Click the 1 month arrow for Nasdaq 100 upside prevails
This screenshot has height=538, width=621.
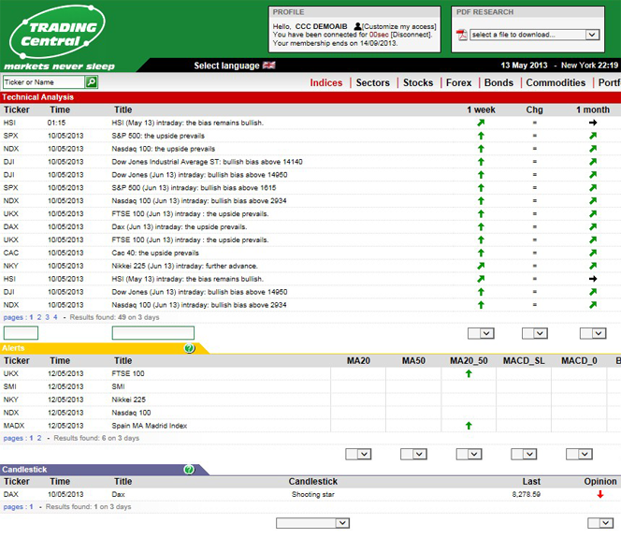tap(593, 149)
